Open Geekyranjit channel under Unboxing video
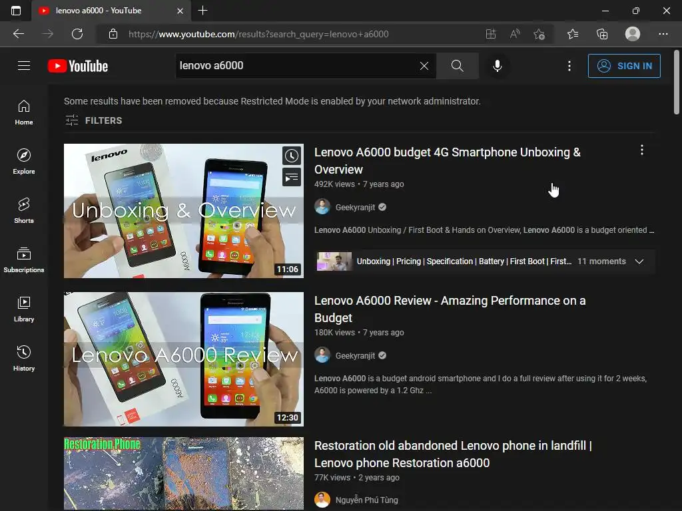 click(x=355, y=208)
